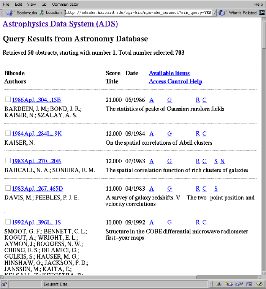266x289 pixels.
Task: Open the Access Control Help link
Action: (x=176, y=82)
